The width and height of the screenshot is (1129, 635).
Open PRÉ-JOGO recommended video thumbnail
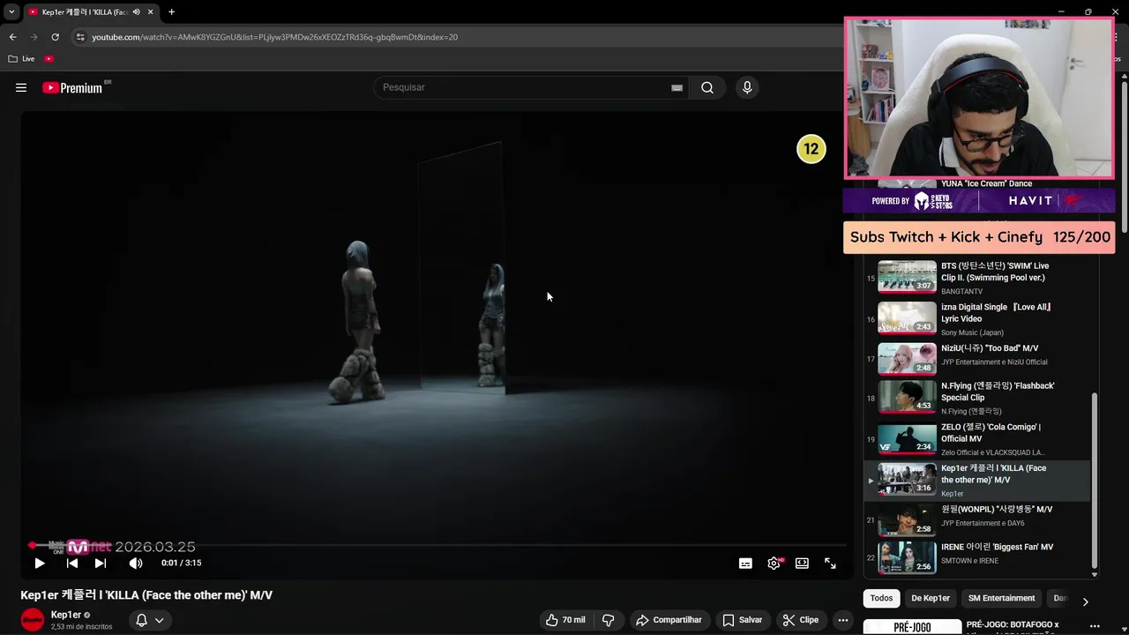[912, 627]
